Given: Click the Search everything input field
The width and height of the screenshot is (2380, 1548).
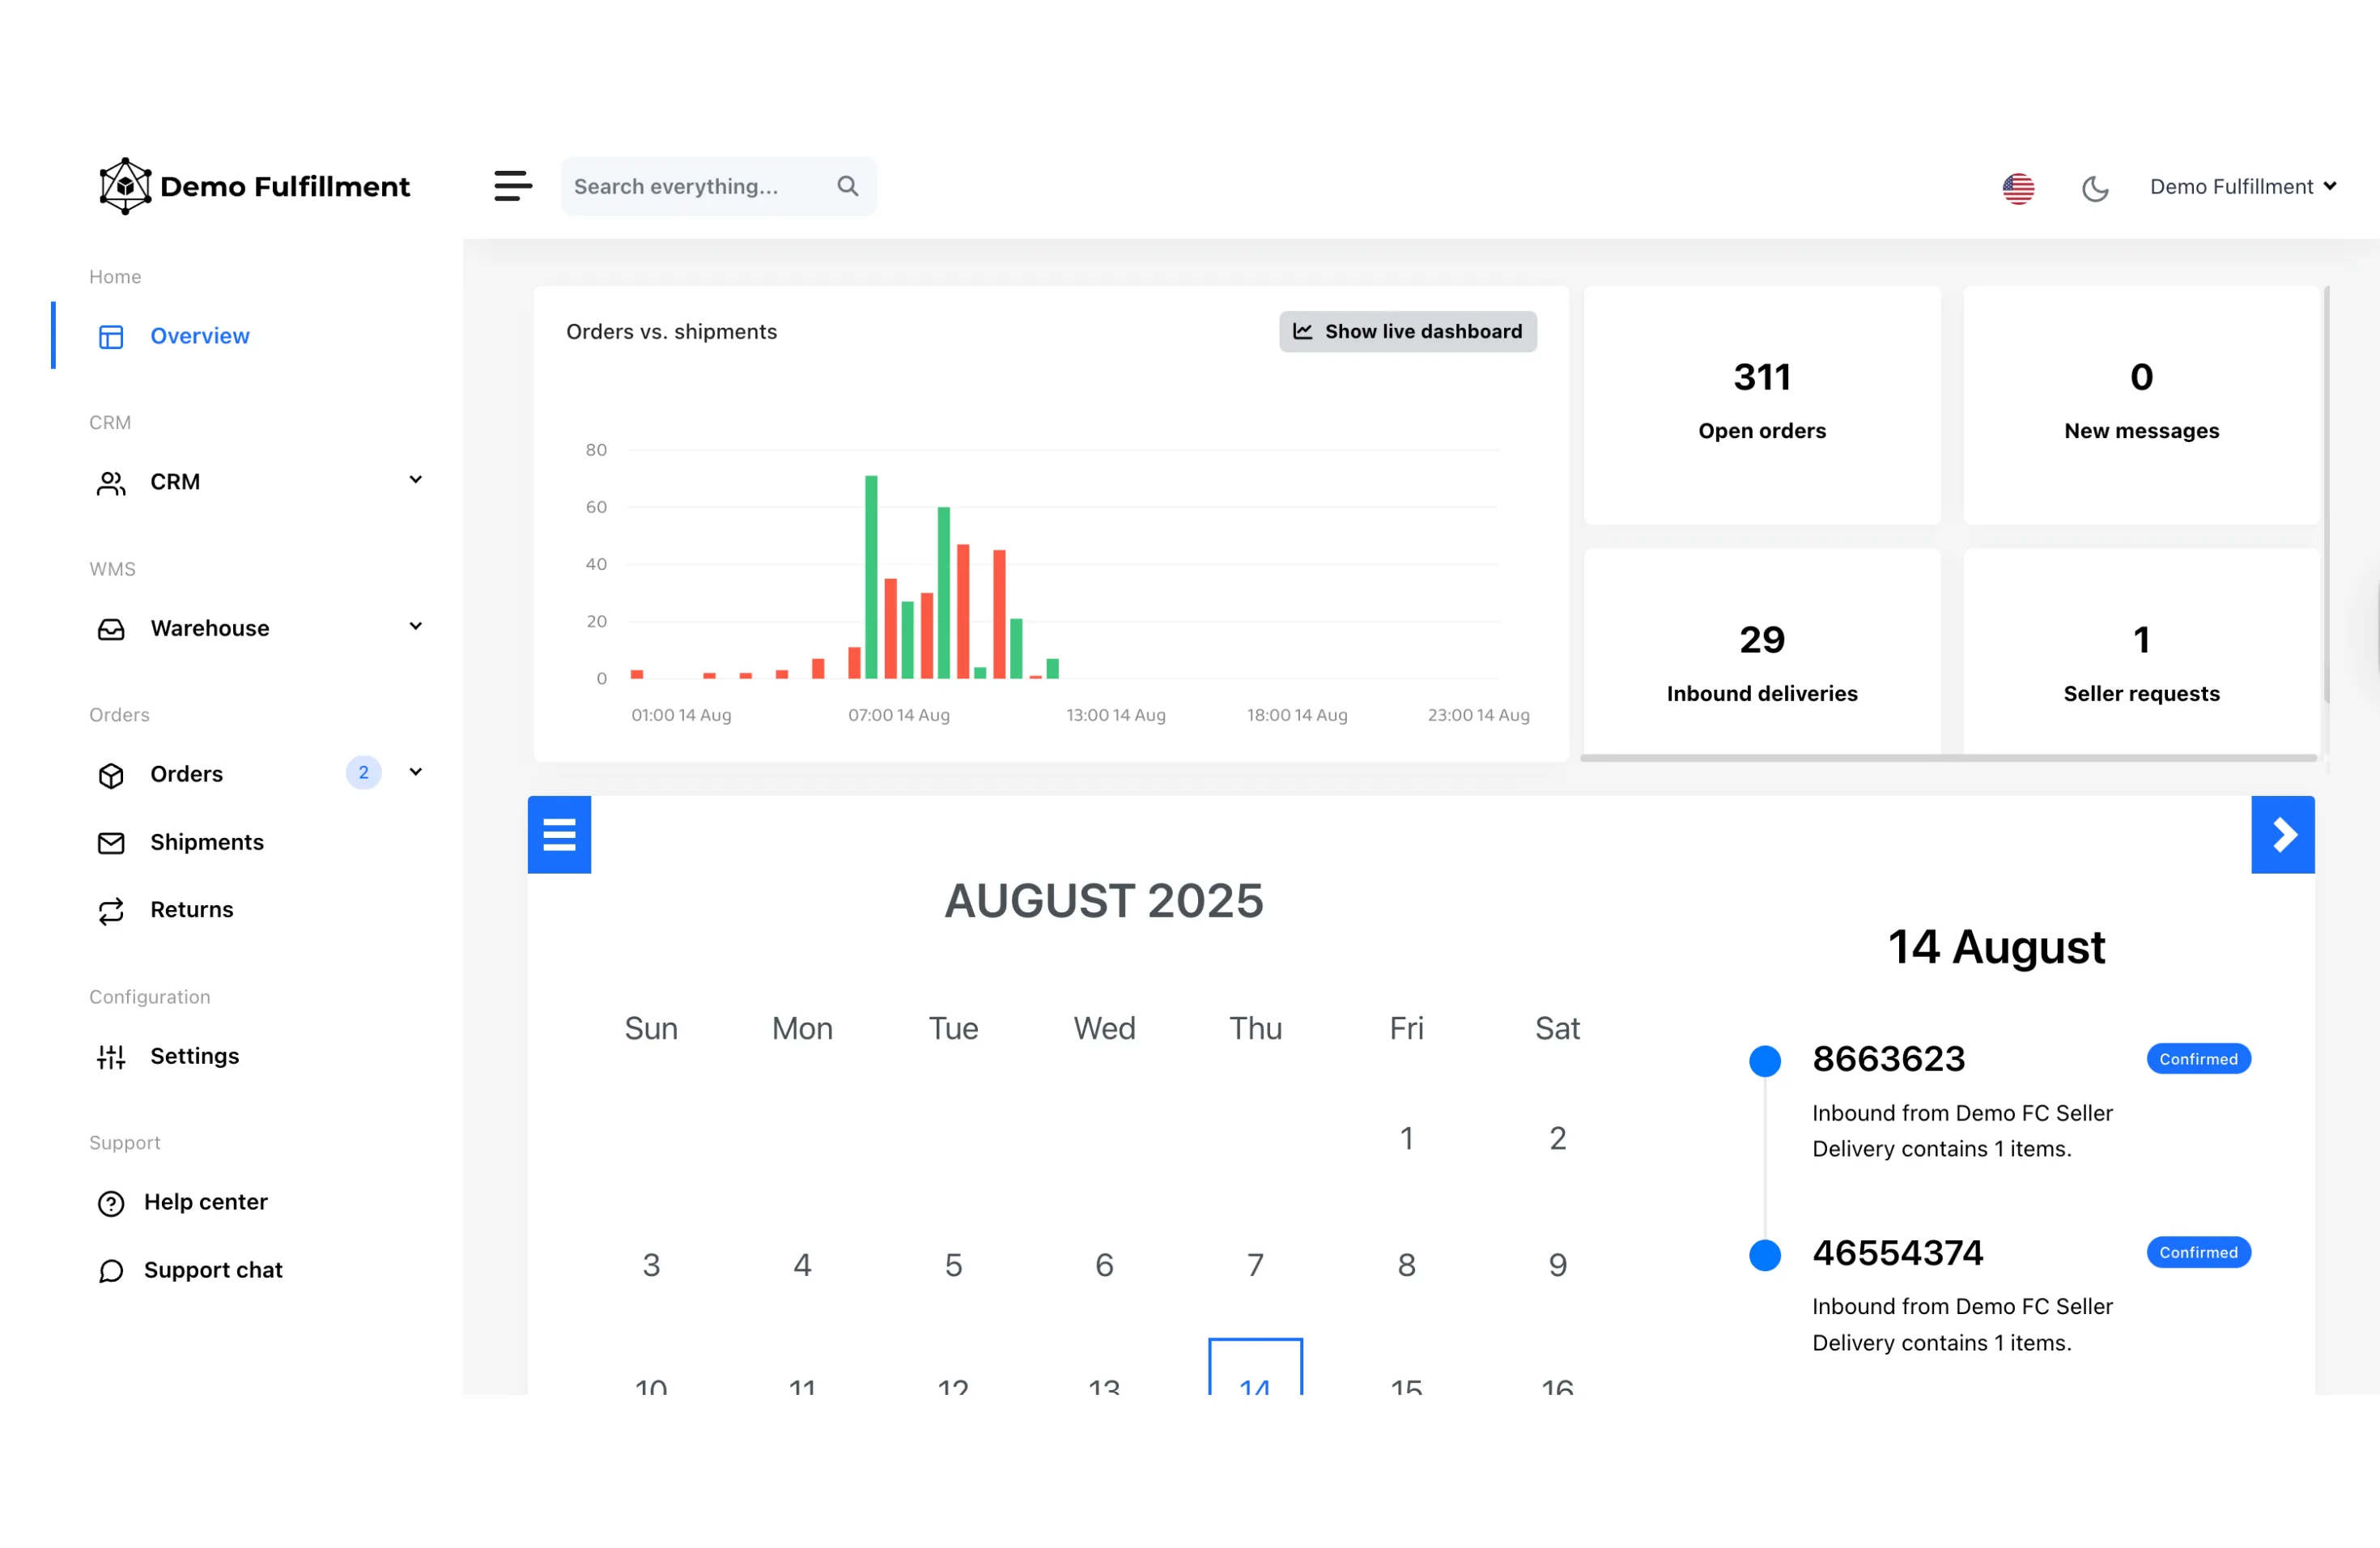Looking at the screenshot, I should click(x=700, y=186).
